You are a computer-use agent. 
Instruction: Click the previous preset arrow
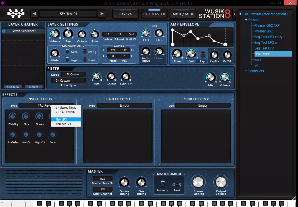point(34,14)
